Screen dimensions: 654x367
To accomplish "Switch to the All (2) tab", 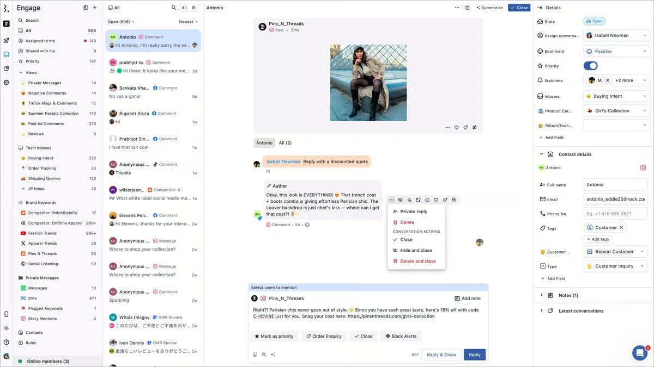I will [x=285, y=143].
